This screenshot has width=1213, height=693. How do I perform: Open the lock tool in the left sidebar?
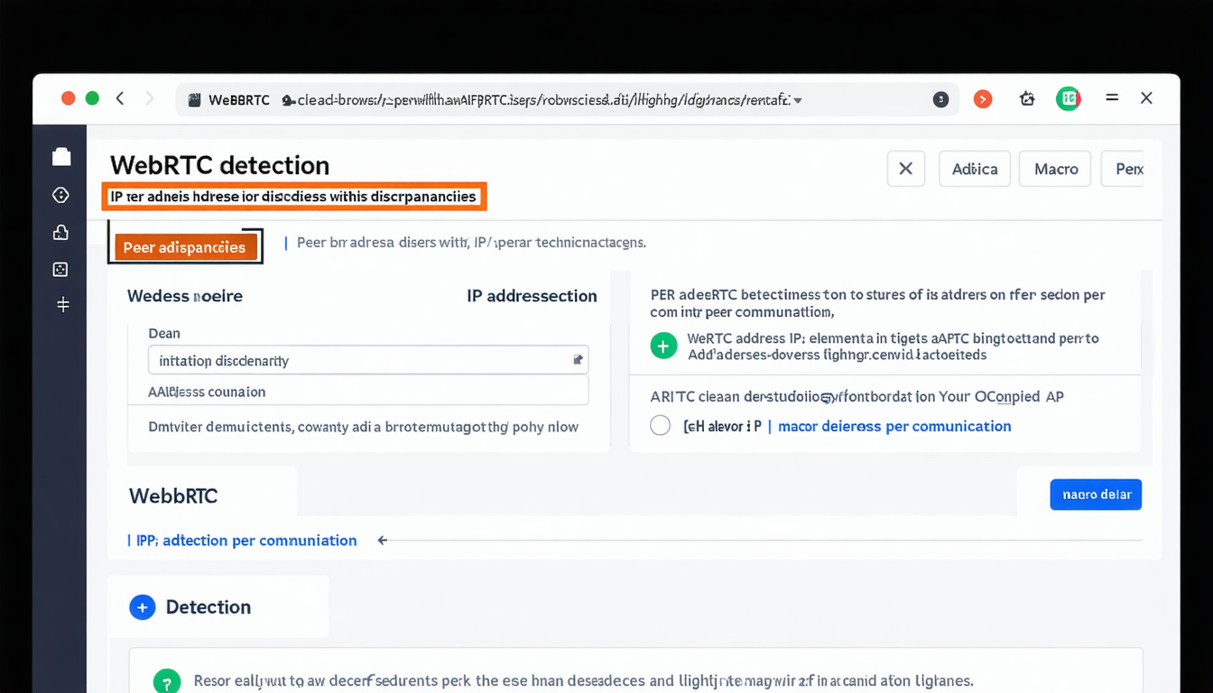pyautogui.click(x=60, y=232)
